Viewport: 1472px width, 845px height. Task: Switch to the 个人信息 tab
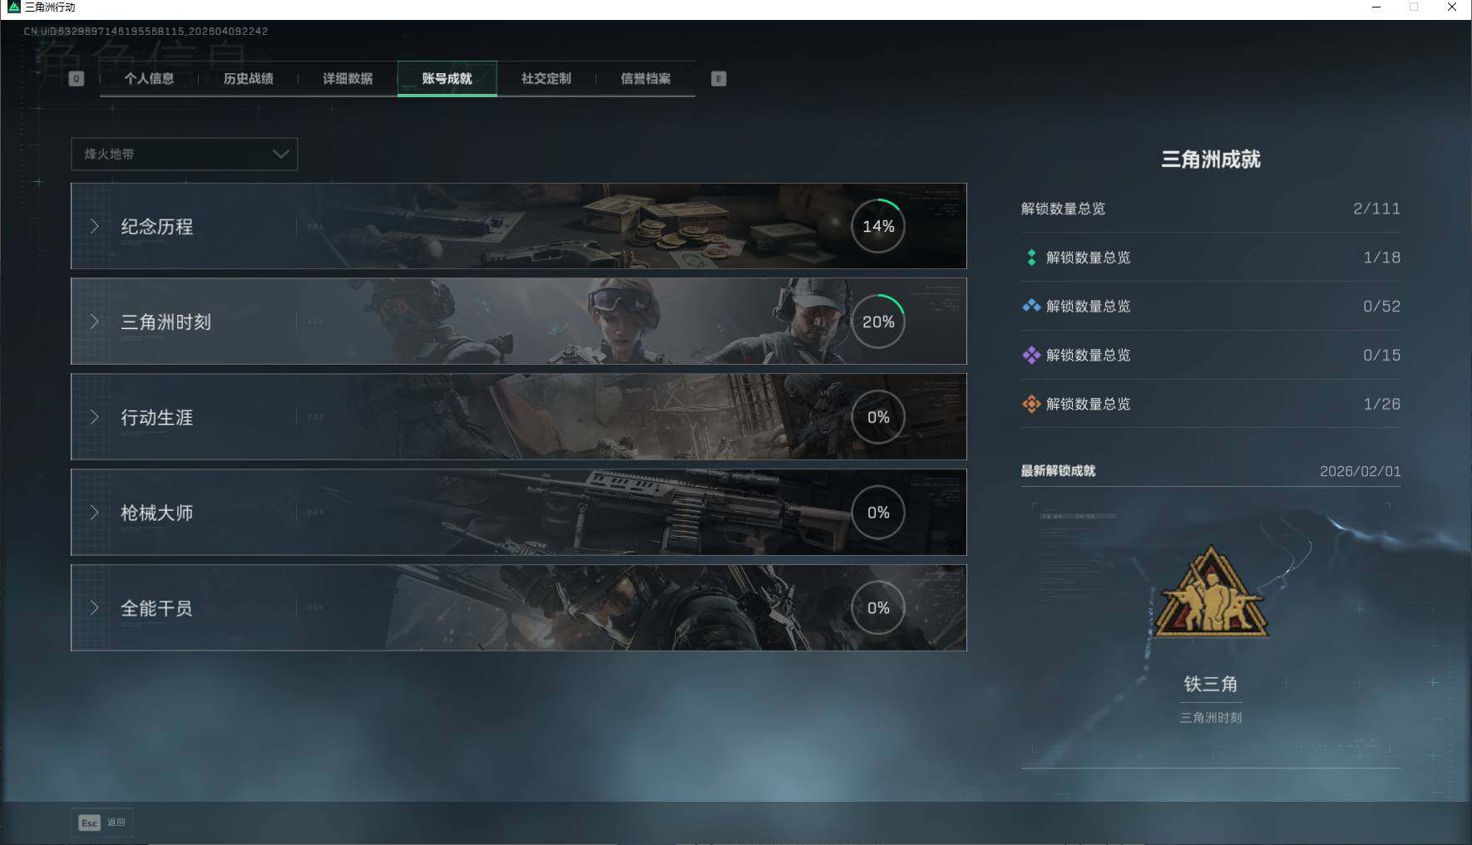149,79
